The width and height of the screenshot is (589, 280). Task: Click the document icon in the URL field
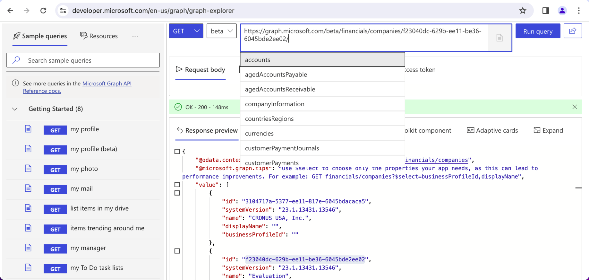tap(499, 38)
